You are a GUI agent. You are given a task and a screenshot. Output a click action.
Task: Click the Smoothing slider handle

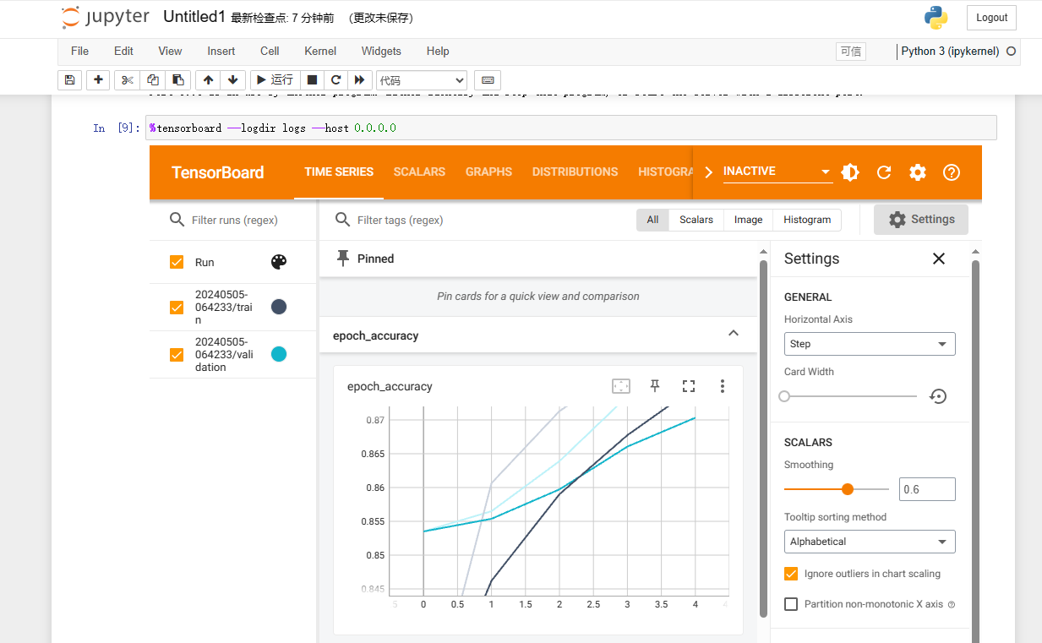pyautogui.click(x=848, y=489)
